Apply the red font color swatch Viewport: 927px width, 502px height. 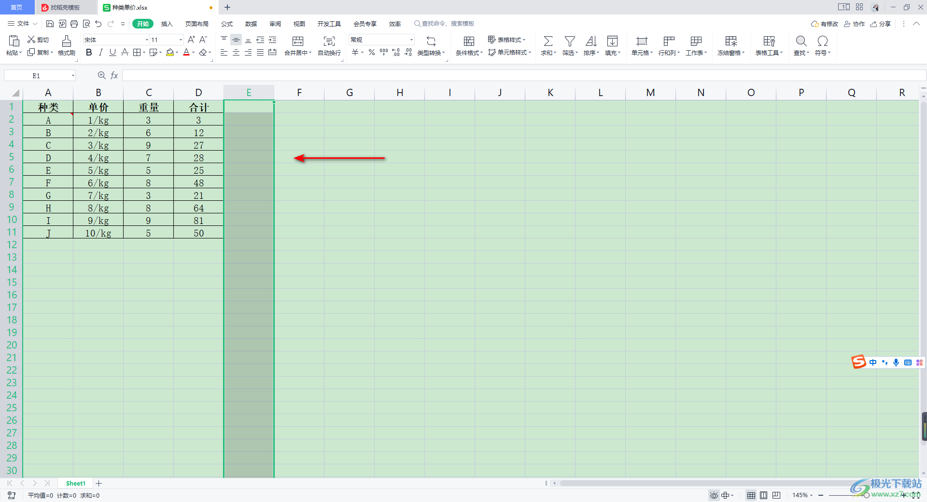(x=186, y=52)
